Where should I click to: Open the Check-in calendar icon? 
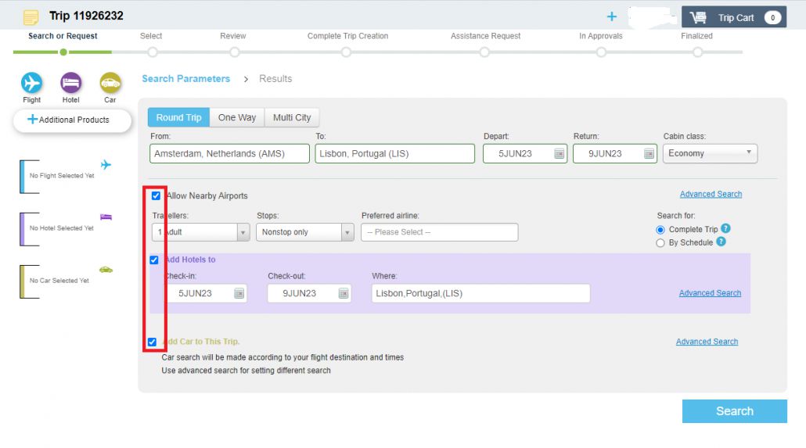[x=239, y=293]
